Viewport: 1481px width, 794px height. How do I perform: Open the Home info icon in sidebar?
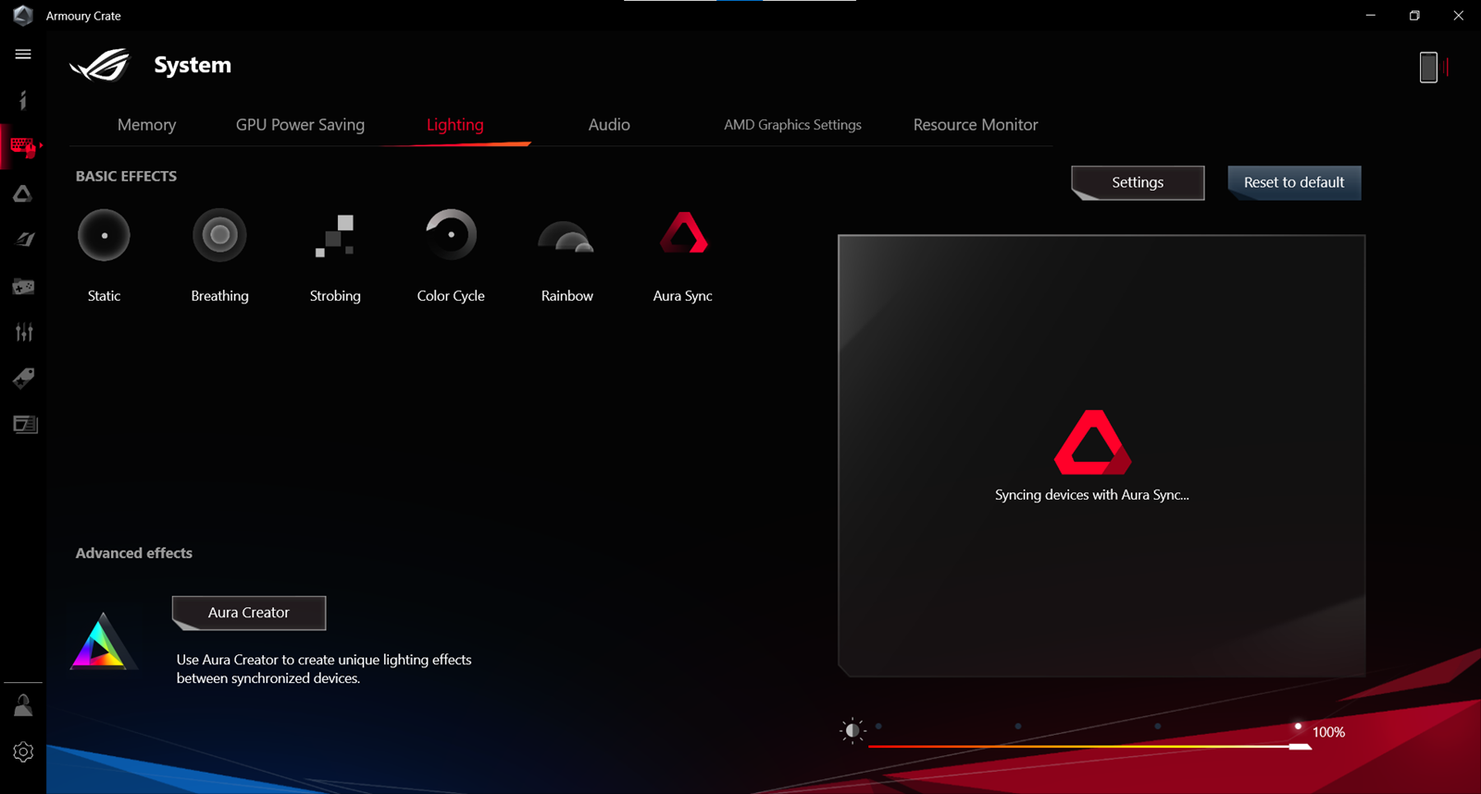click(23, 100)
